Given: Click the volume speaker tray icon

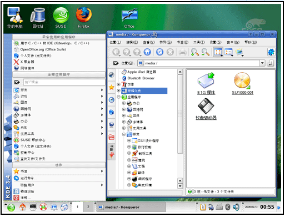Looking at the screenshot, I should click(236, 207).
